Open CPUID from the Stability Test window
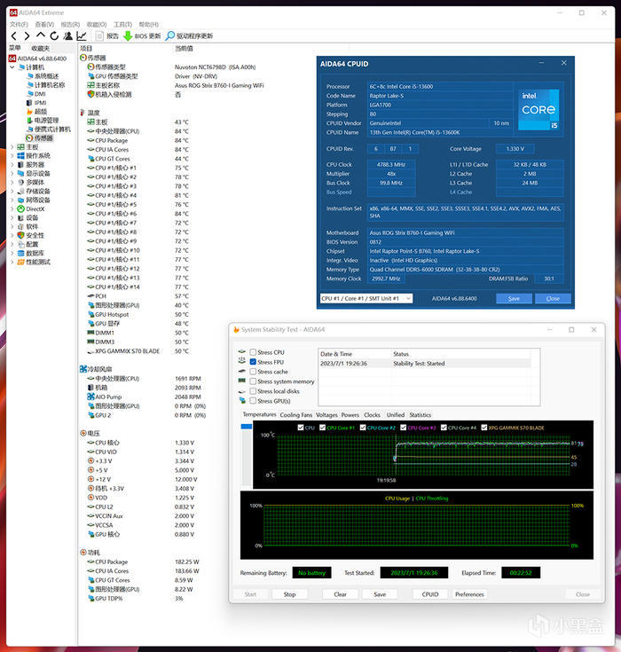621x652 pixels. [430, 594]
